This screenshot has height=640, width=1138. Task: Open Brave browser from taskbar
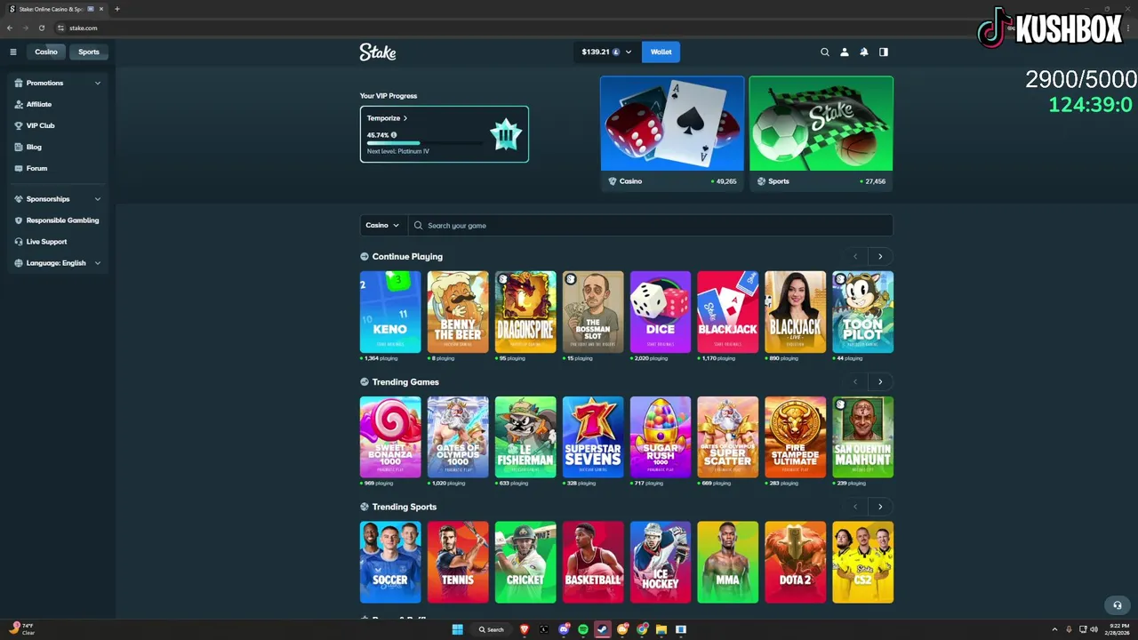pyautogui.click(x=525, y=629)
